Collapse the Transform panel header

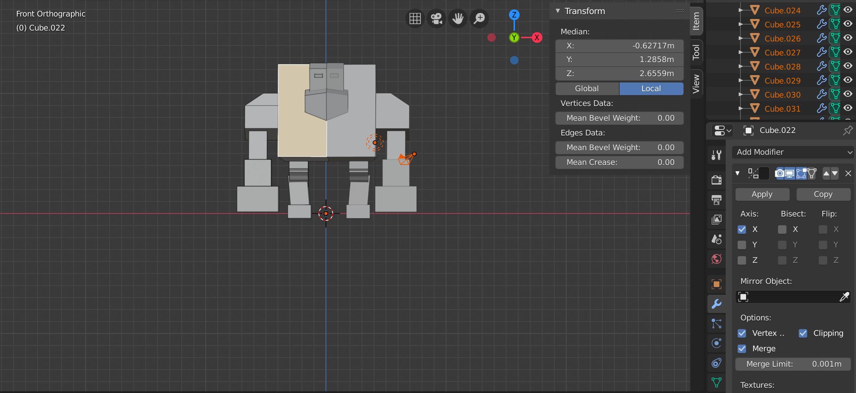558,11
